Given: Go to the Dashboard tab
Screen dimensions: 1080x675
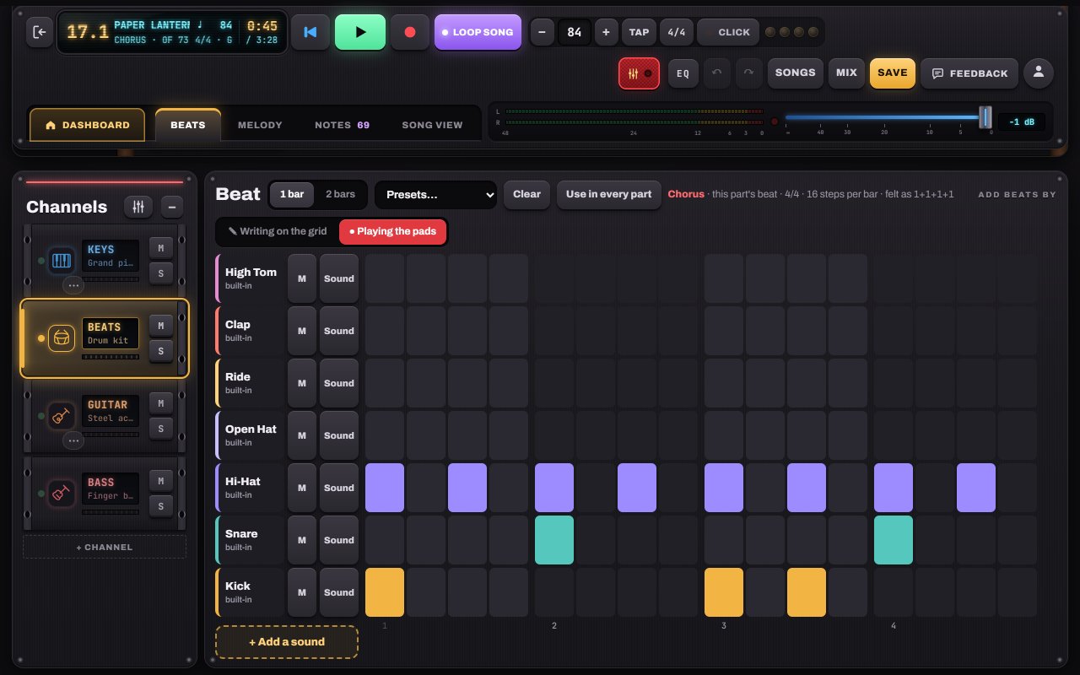Looking at the screenshot, I should pyautogui.click(x=88, y=125).
